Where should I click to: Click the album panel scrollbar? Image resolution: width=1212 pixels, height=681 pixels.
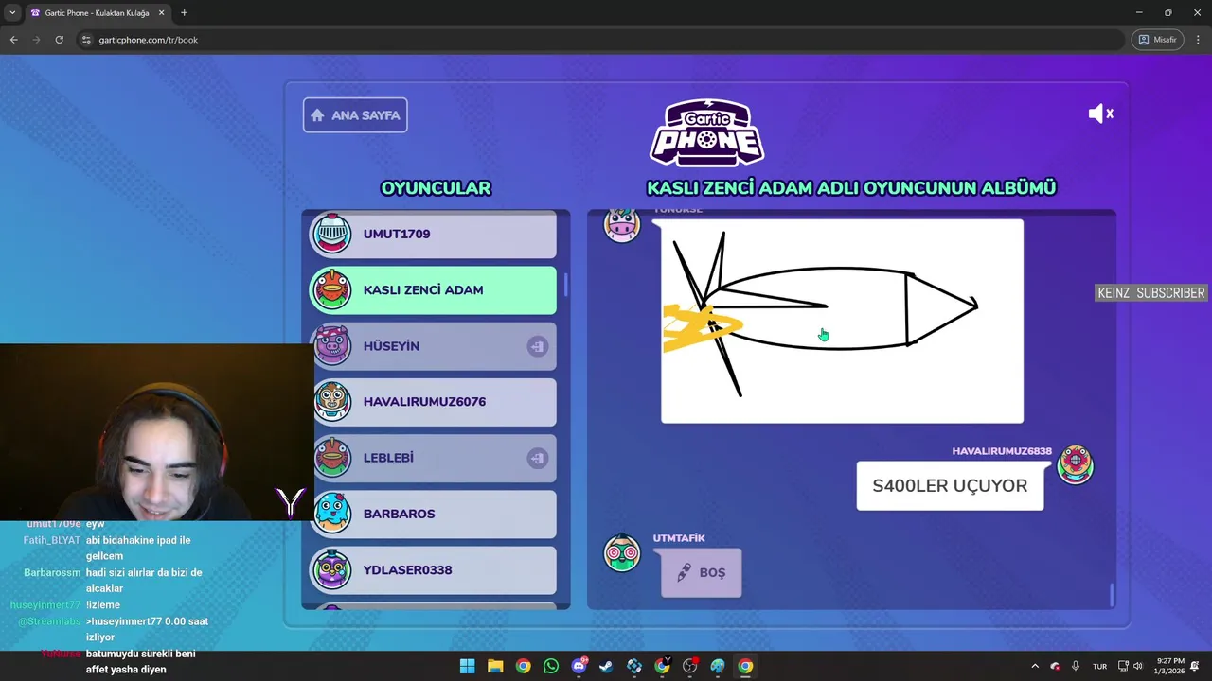point(1112,595)
